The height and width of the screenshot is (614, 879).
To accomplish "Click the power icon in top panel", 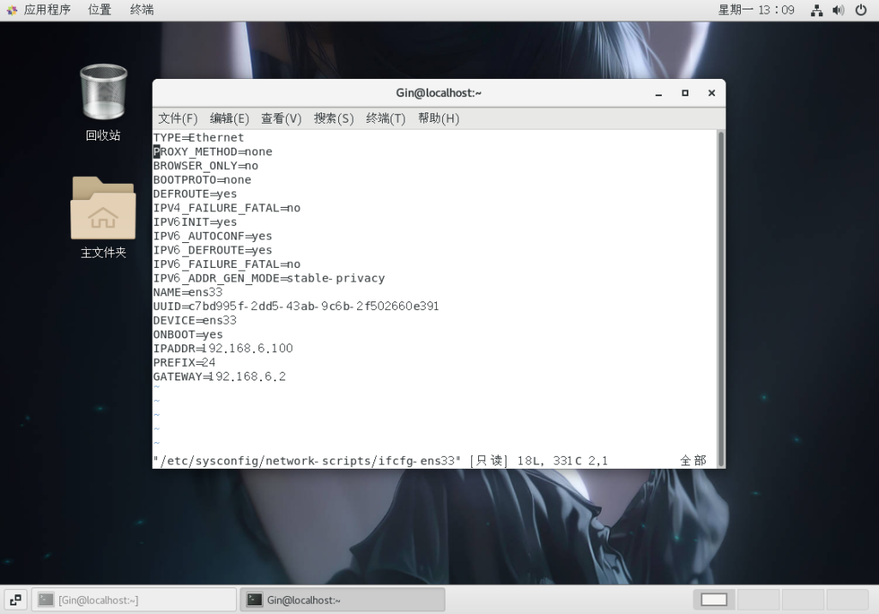I will click(861, 10).
